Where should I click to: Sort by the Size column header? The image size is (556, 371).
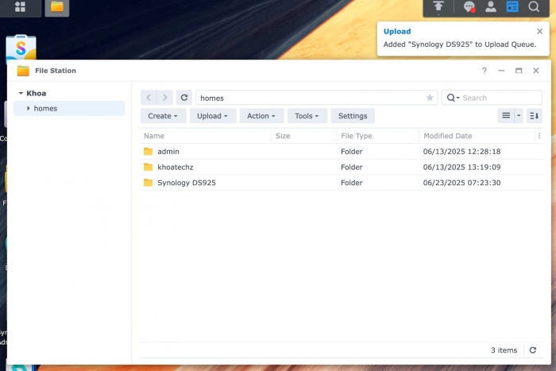(x=304, y=136)
